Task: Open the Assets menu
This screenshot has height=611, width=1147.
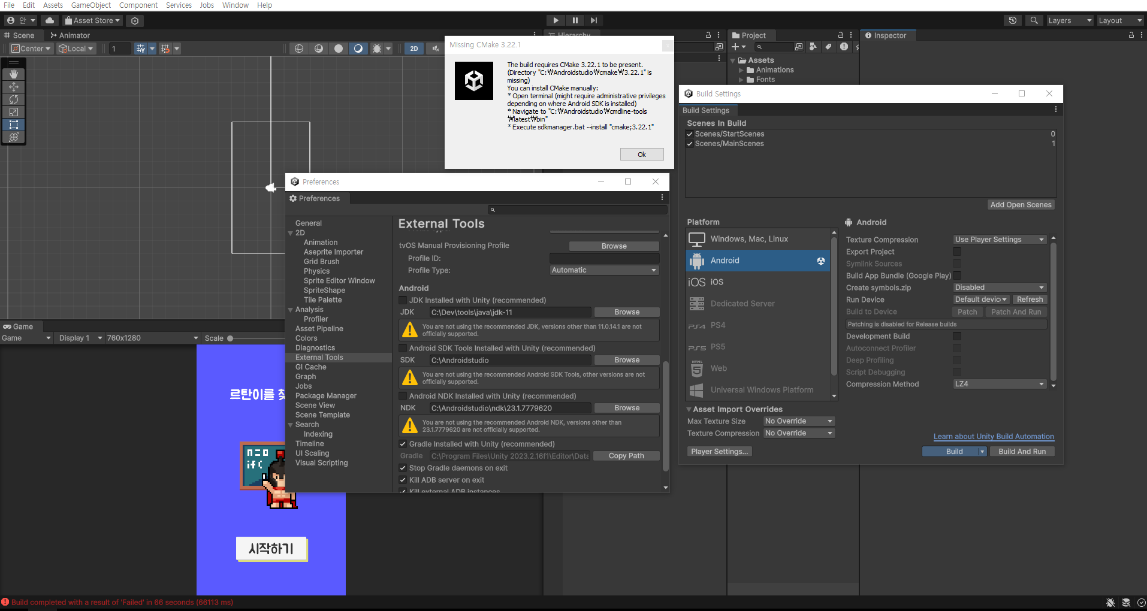Action: click(x=53, y=5)
